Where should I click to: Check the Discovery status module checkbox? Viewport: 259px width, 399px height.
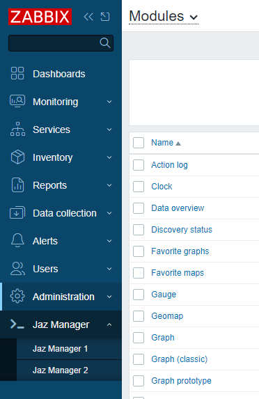point(139,230)
